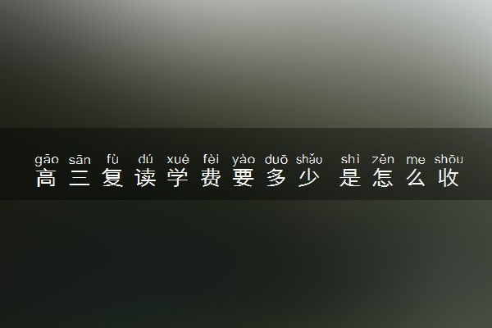Click the pinyin label gāo

pyautogui.click(x=47, y=160)
